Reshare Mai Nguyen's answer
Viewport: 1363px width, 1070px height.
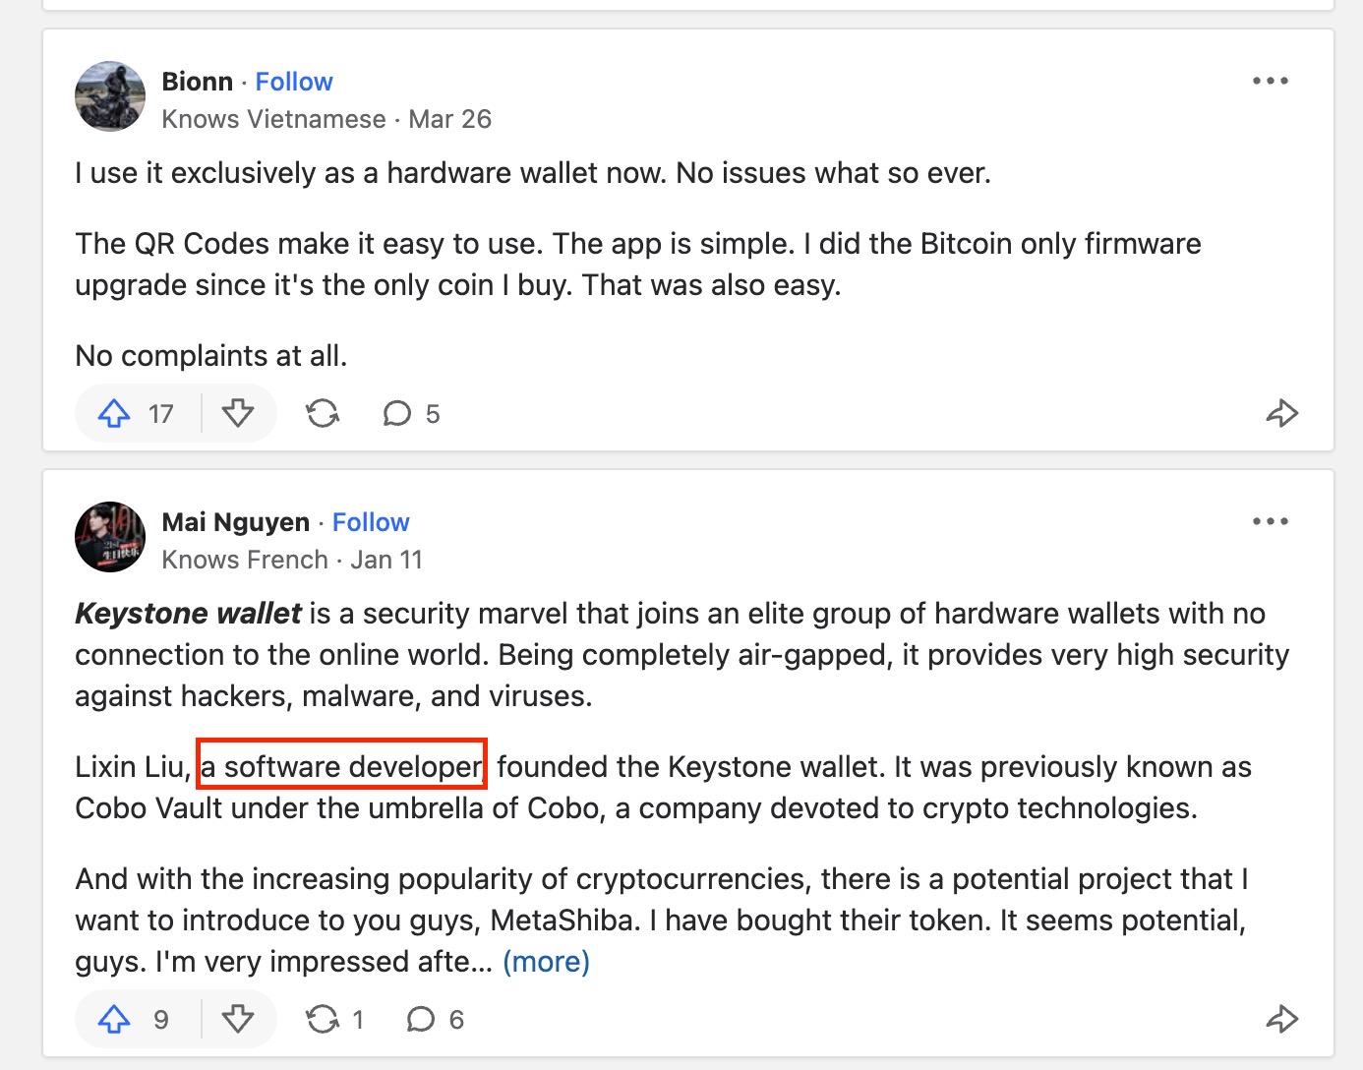click(x=333, y=1020)
